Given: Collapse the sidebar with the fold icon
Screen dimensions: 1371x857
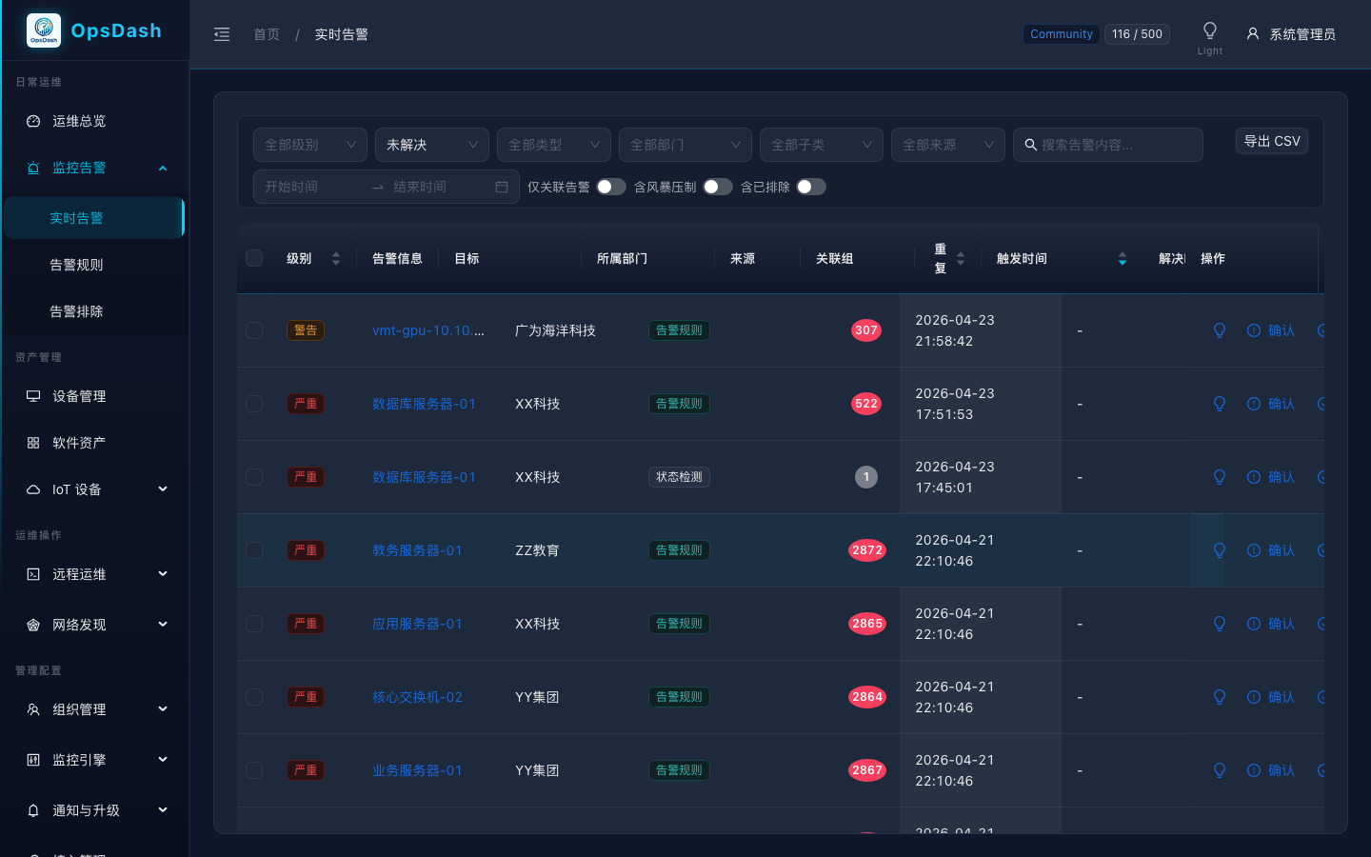Looking at the screenshot, I should tap(222, 34).
